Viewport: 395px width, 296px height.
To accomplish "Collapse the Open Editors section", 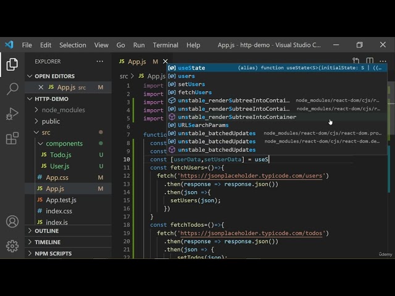I will tap(68, 76).
